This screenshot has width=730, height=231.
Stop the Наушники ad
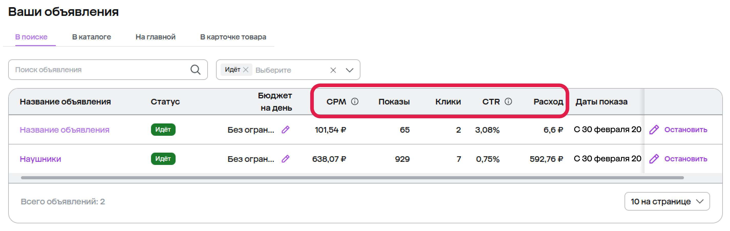pyautogui.click(x=685, y=159)
